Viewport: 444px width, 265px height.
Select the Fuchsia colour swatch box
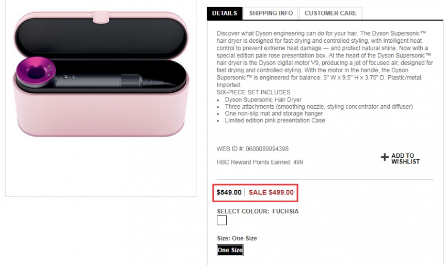click(x=221, y=221)
